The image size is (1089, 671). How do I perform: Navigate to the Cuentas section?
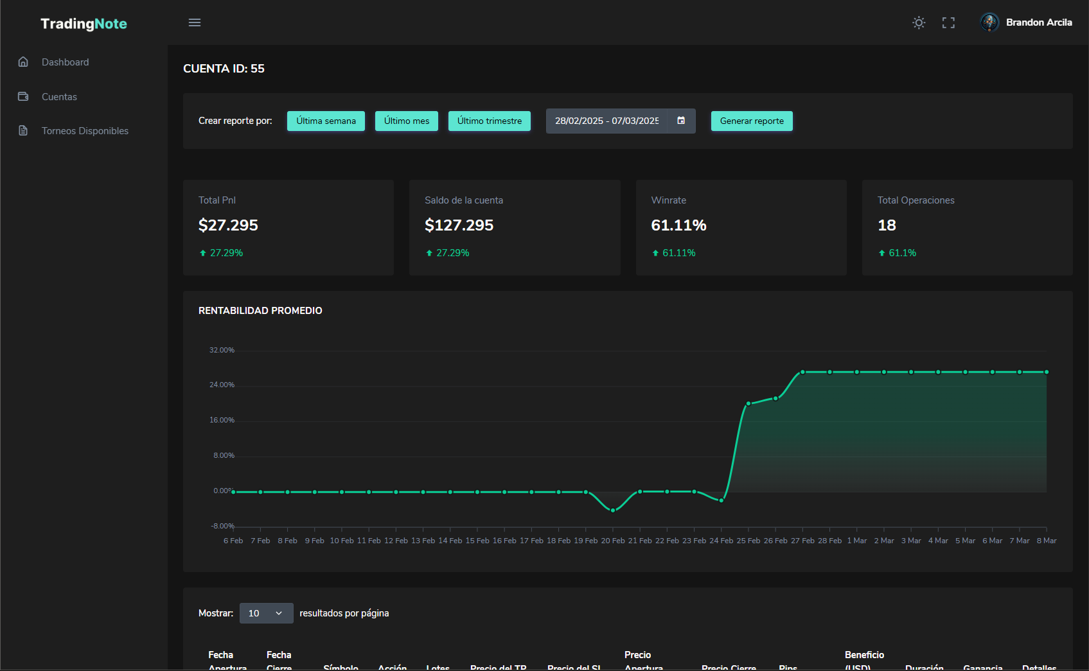click(x=59, y=96)
